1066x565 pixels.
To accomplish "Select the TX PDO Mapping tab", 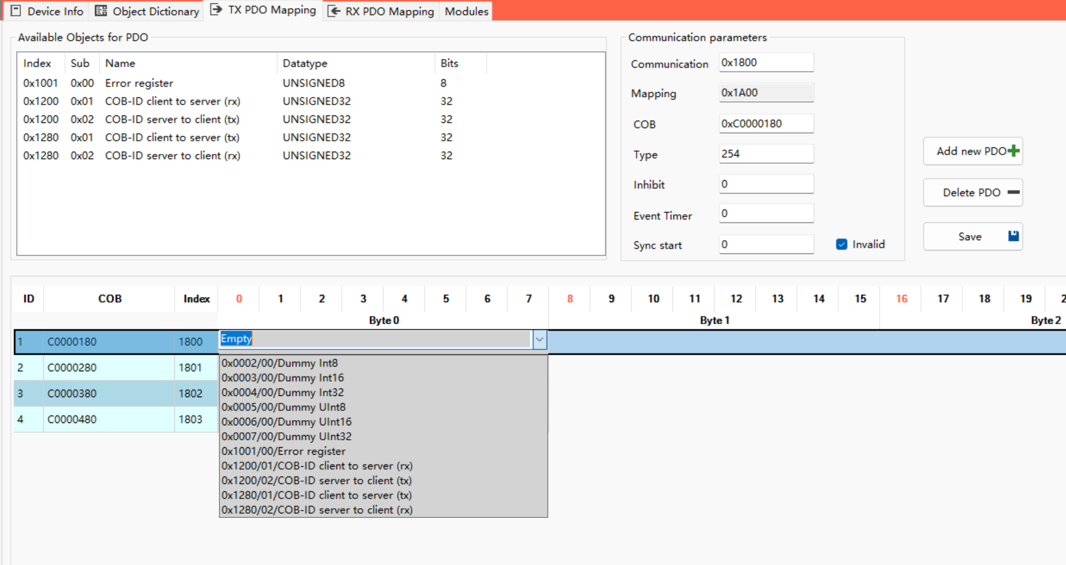I will 263,10.
